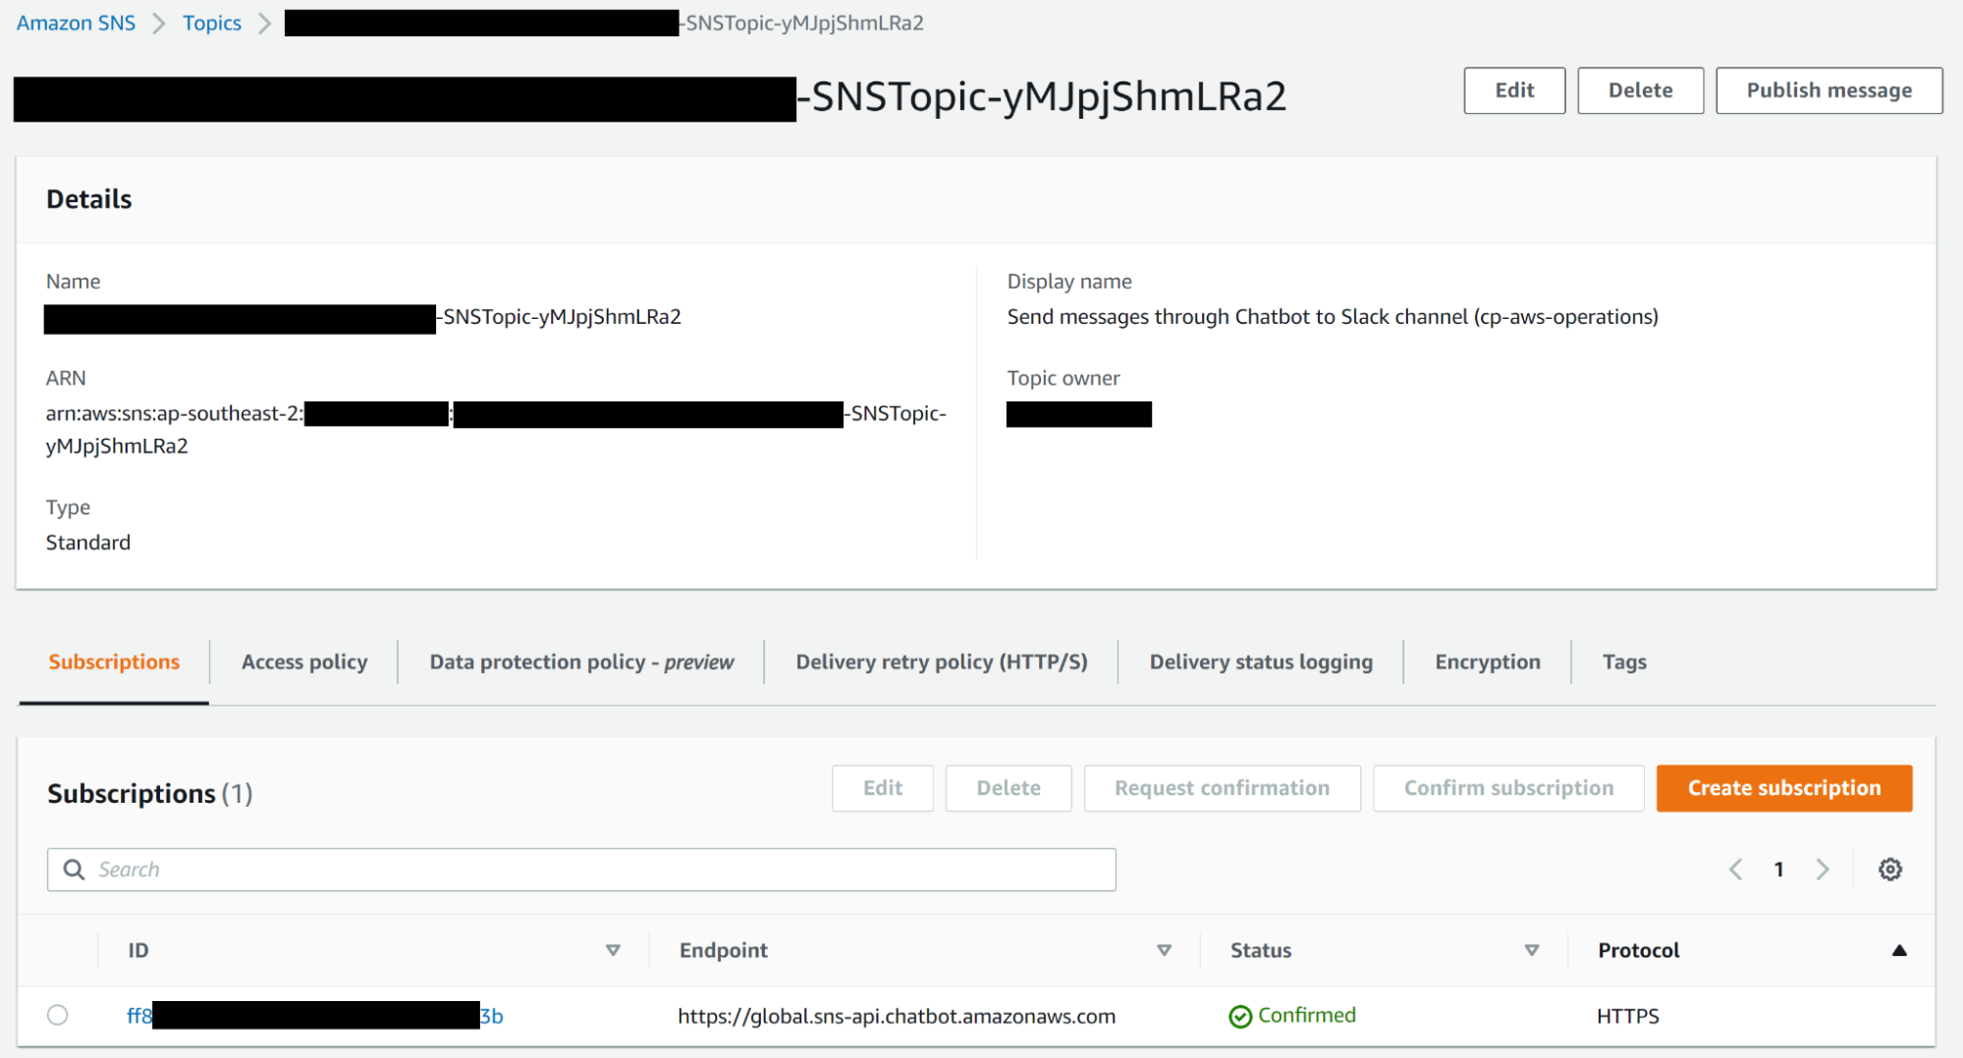Open the search magnifier in Subscriptions search
Screen dimensions: 1963x1058
pyautogui.click(x=74, y=869)
